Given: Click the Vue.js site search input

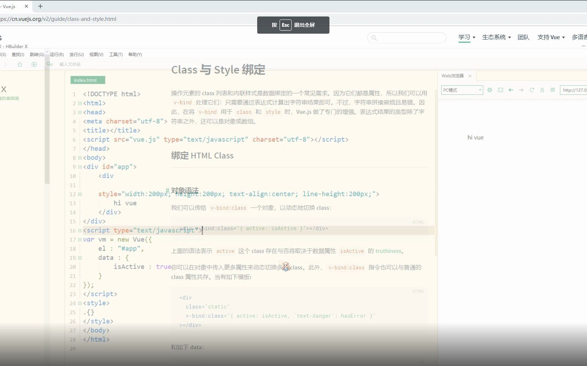Looking at the screenshot, I should tap(407, 38).
